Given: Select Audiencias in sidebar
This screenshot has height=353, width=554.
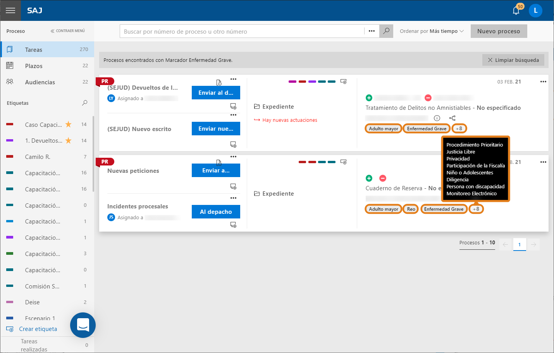Looking at the screenshot, I should (47, 82).
